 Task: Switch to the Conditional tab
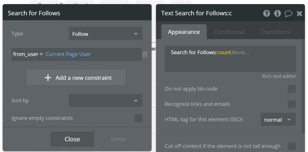click(x=229, y=32)
